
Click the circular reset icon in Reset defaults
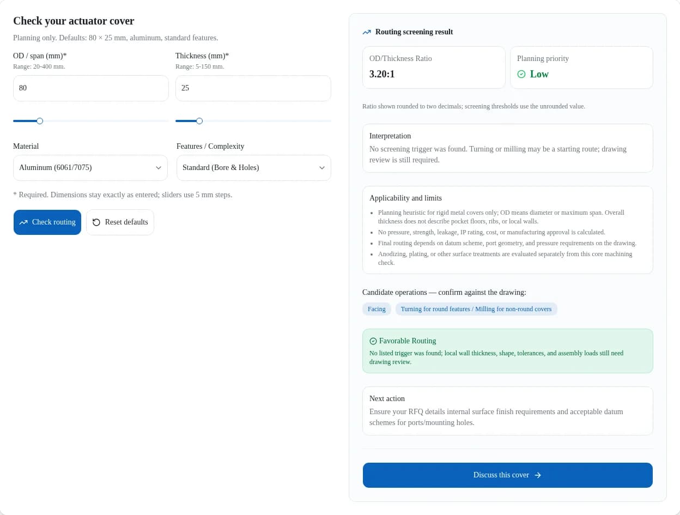(x=96, y=222)
